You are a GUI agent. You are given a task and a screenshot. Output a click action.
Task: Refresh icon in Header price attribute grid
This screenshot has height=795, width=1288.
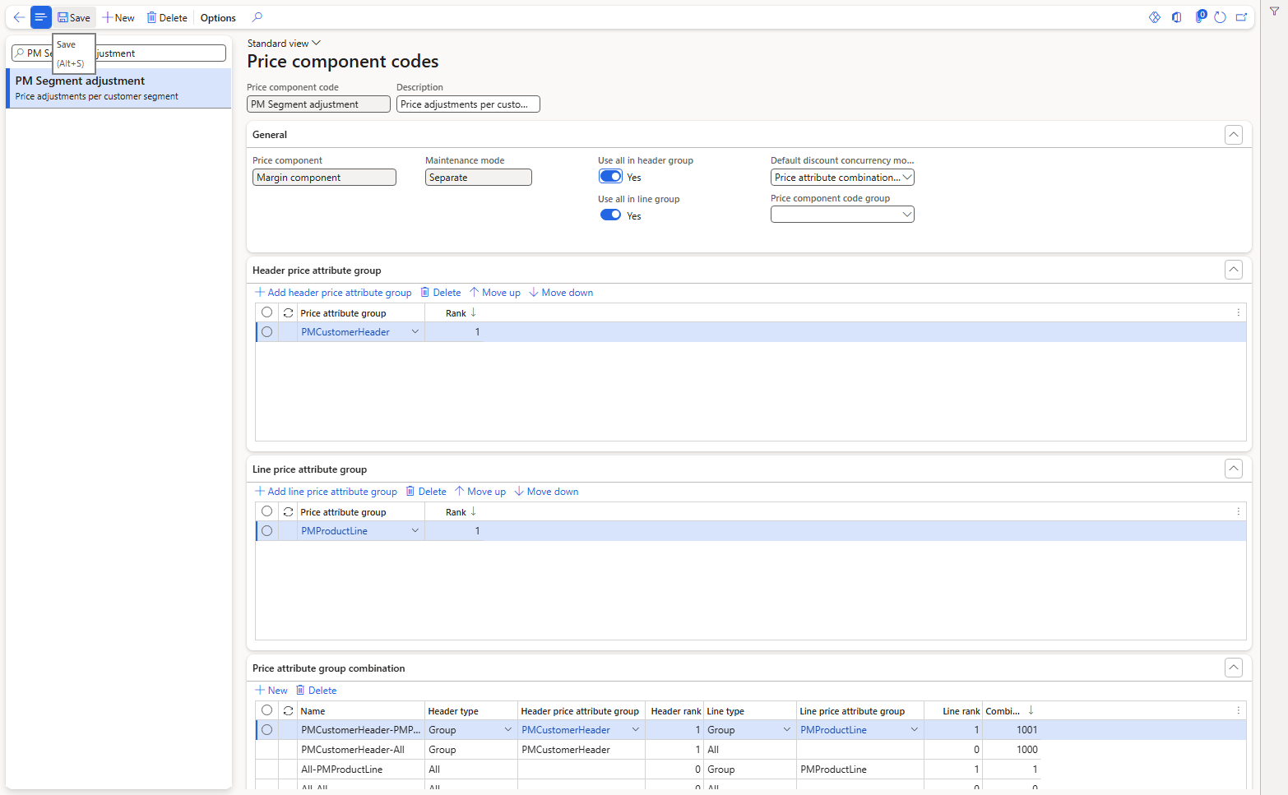point(288,313)
